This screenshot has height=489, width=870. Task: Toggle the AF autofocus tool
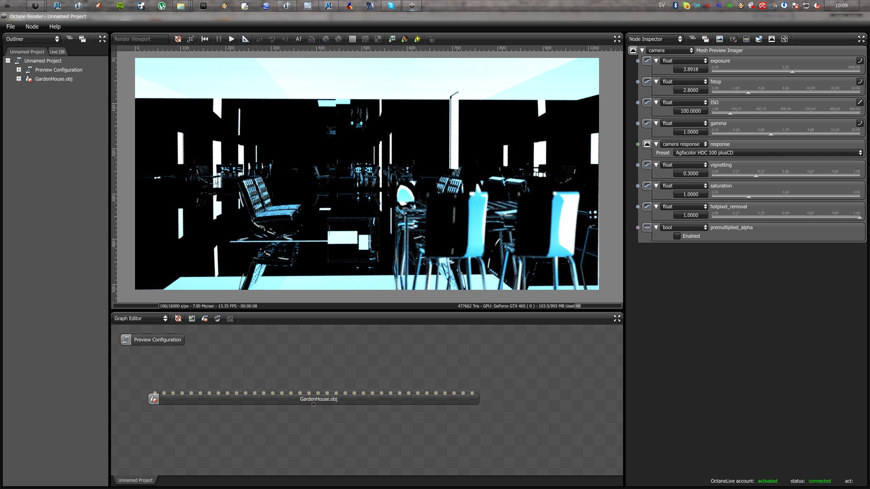[x=299, y=39]
